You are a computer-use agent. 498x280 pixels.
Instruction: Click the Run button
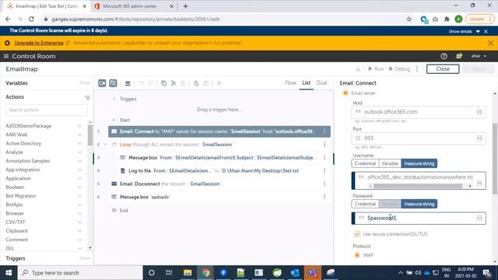click(376, 69)
